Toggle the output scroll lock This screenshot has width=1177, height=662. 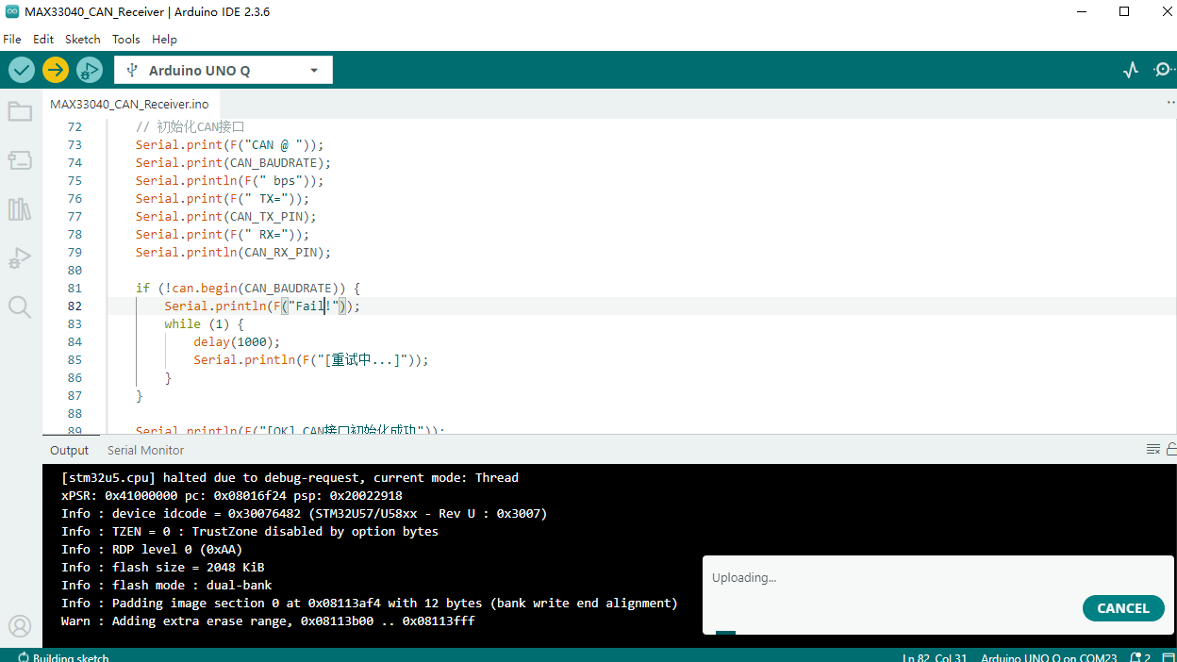coord(1171,450)
